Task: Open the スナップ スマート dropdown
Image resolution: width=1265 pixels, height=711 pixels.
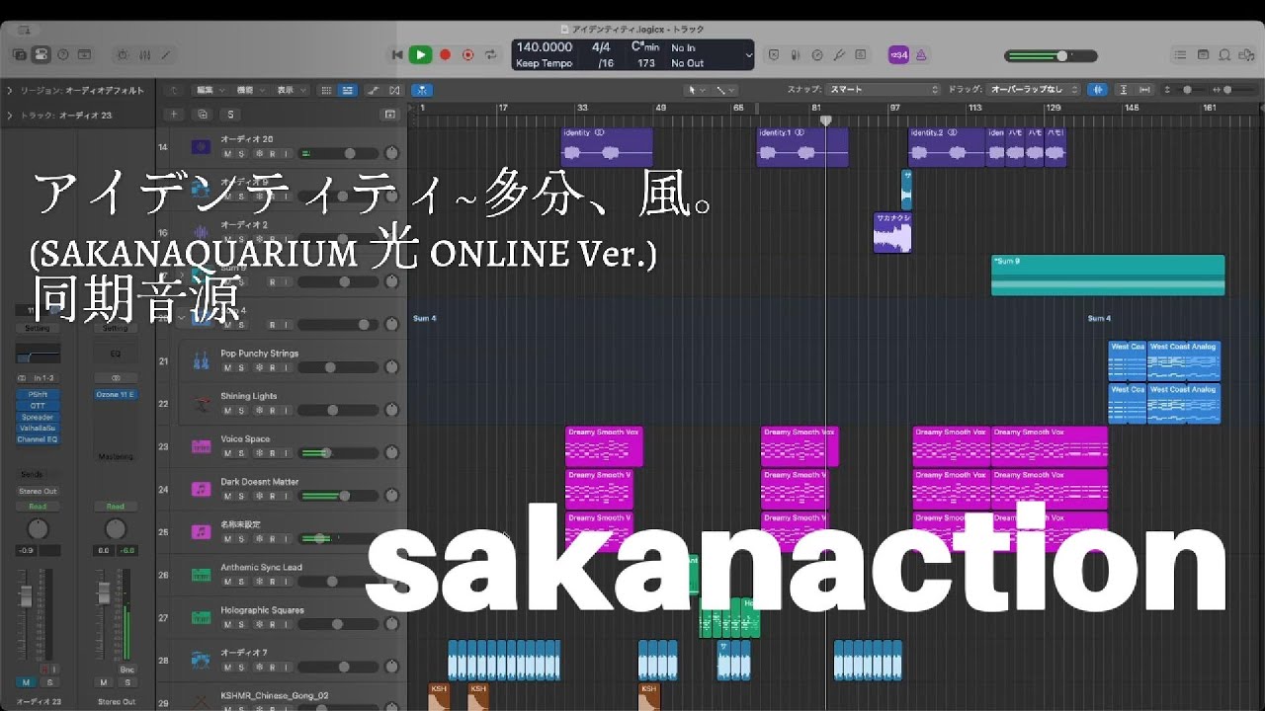Action: (884, 90)
